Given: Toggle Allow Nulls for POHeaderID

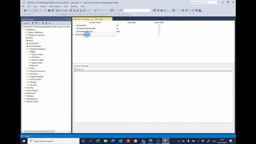Looking at the screenshot, I should [159, 25].
